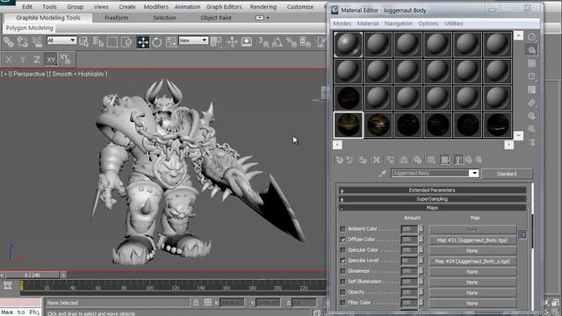Select the Select and Link tool
Viewport: 562px width, 316px height.
click(x=9, y=42)
